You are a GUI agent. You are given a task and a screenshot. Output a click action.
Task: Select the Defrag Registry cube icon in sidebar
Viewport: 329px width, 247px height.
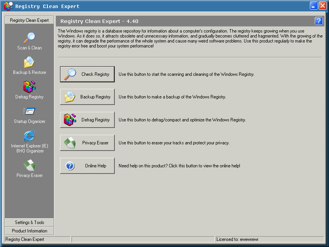pyautogui.click(x=29, y=87)
